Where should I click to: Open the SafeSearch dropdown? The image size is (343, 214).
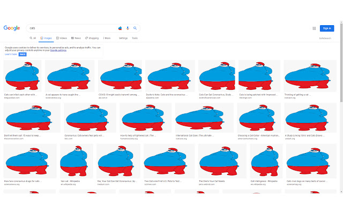coord(325,38)
